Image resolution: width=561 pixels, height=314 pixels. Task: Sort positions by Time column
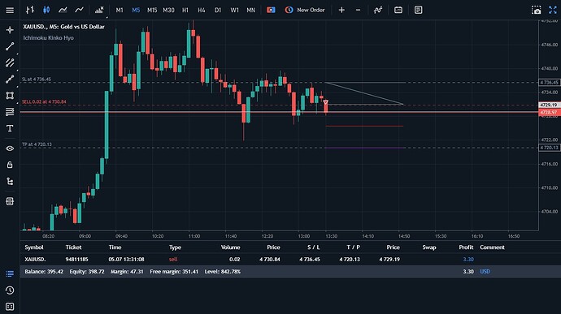coord(115,247)
